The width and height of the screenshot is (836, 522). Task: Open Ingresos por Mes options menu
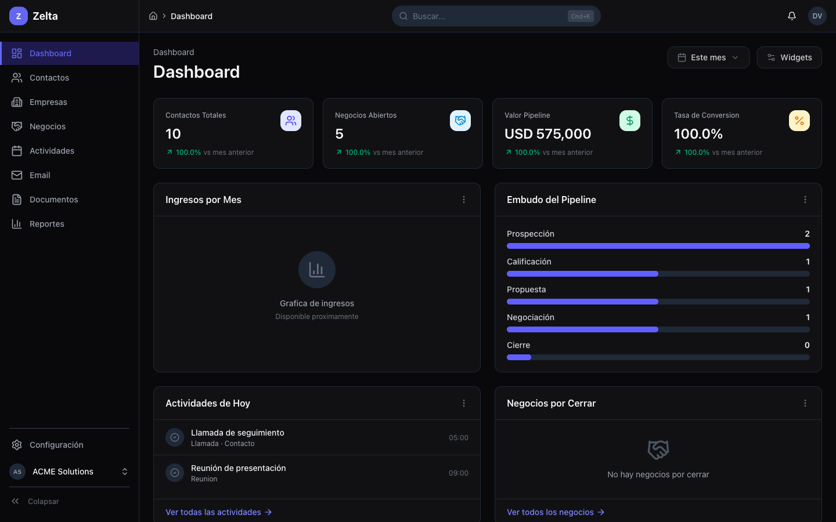[x=464, y=200]
